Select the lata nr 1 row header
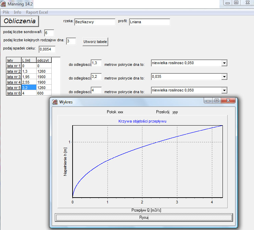This screenshot has height=230, width=254. coord(14,66)
